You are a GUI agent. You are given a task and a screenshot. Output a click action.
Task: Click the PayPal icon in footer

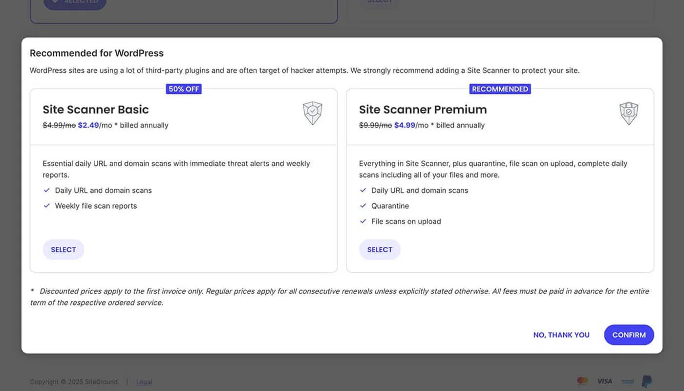point(646,381)
